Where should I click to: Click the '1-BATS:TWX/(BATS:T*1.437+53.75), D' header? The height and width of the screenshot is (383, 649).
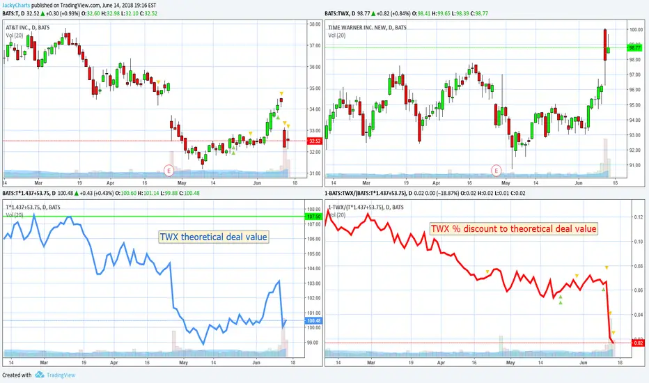(368, 193)
